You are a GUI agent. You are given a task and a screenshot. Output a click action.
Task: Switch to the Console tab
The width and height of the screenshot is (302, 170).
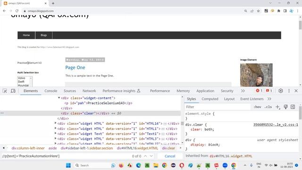(x=51, y=91)
